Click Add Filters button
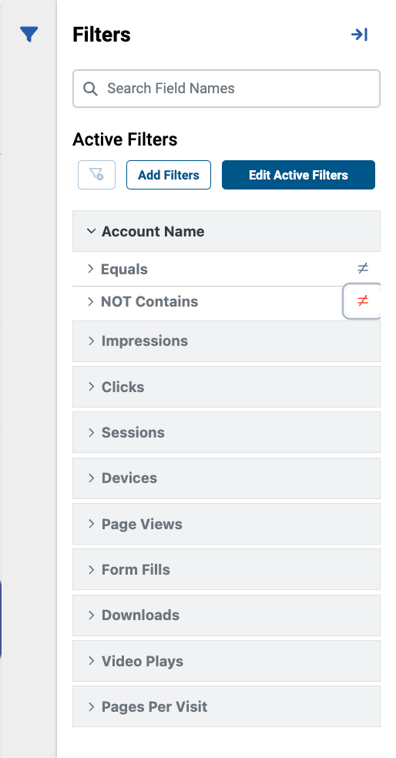396x758 pixels. point(169,175)
